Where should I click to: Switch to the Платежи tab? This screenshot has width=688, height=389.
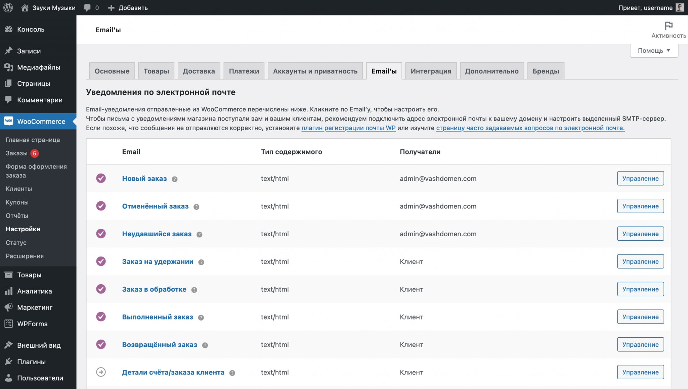tap(244, 71)
